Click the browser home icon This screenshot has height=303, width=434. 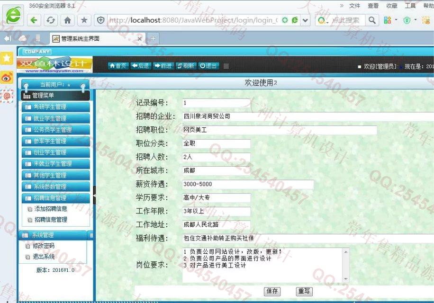(x=67, y=20)
